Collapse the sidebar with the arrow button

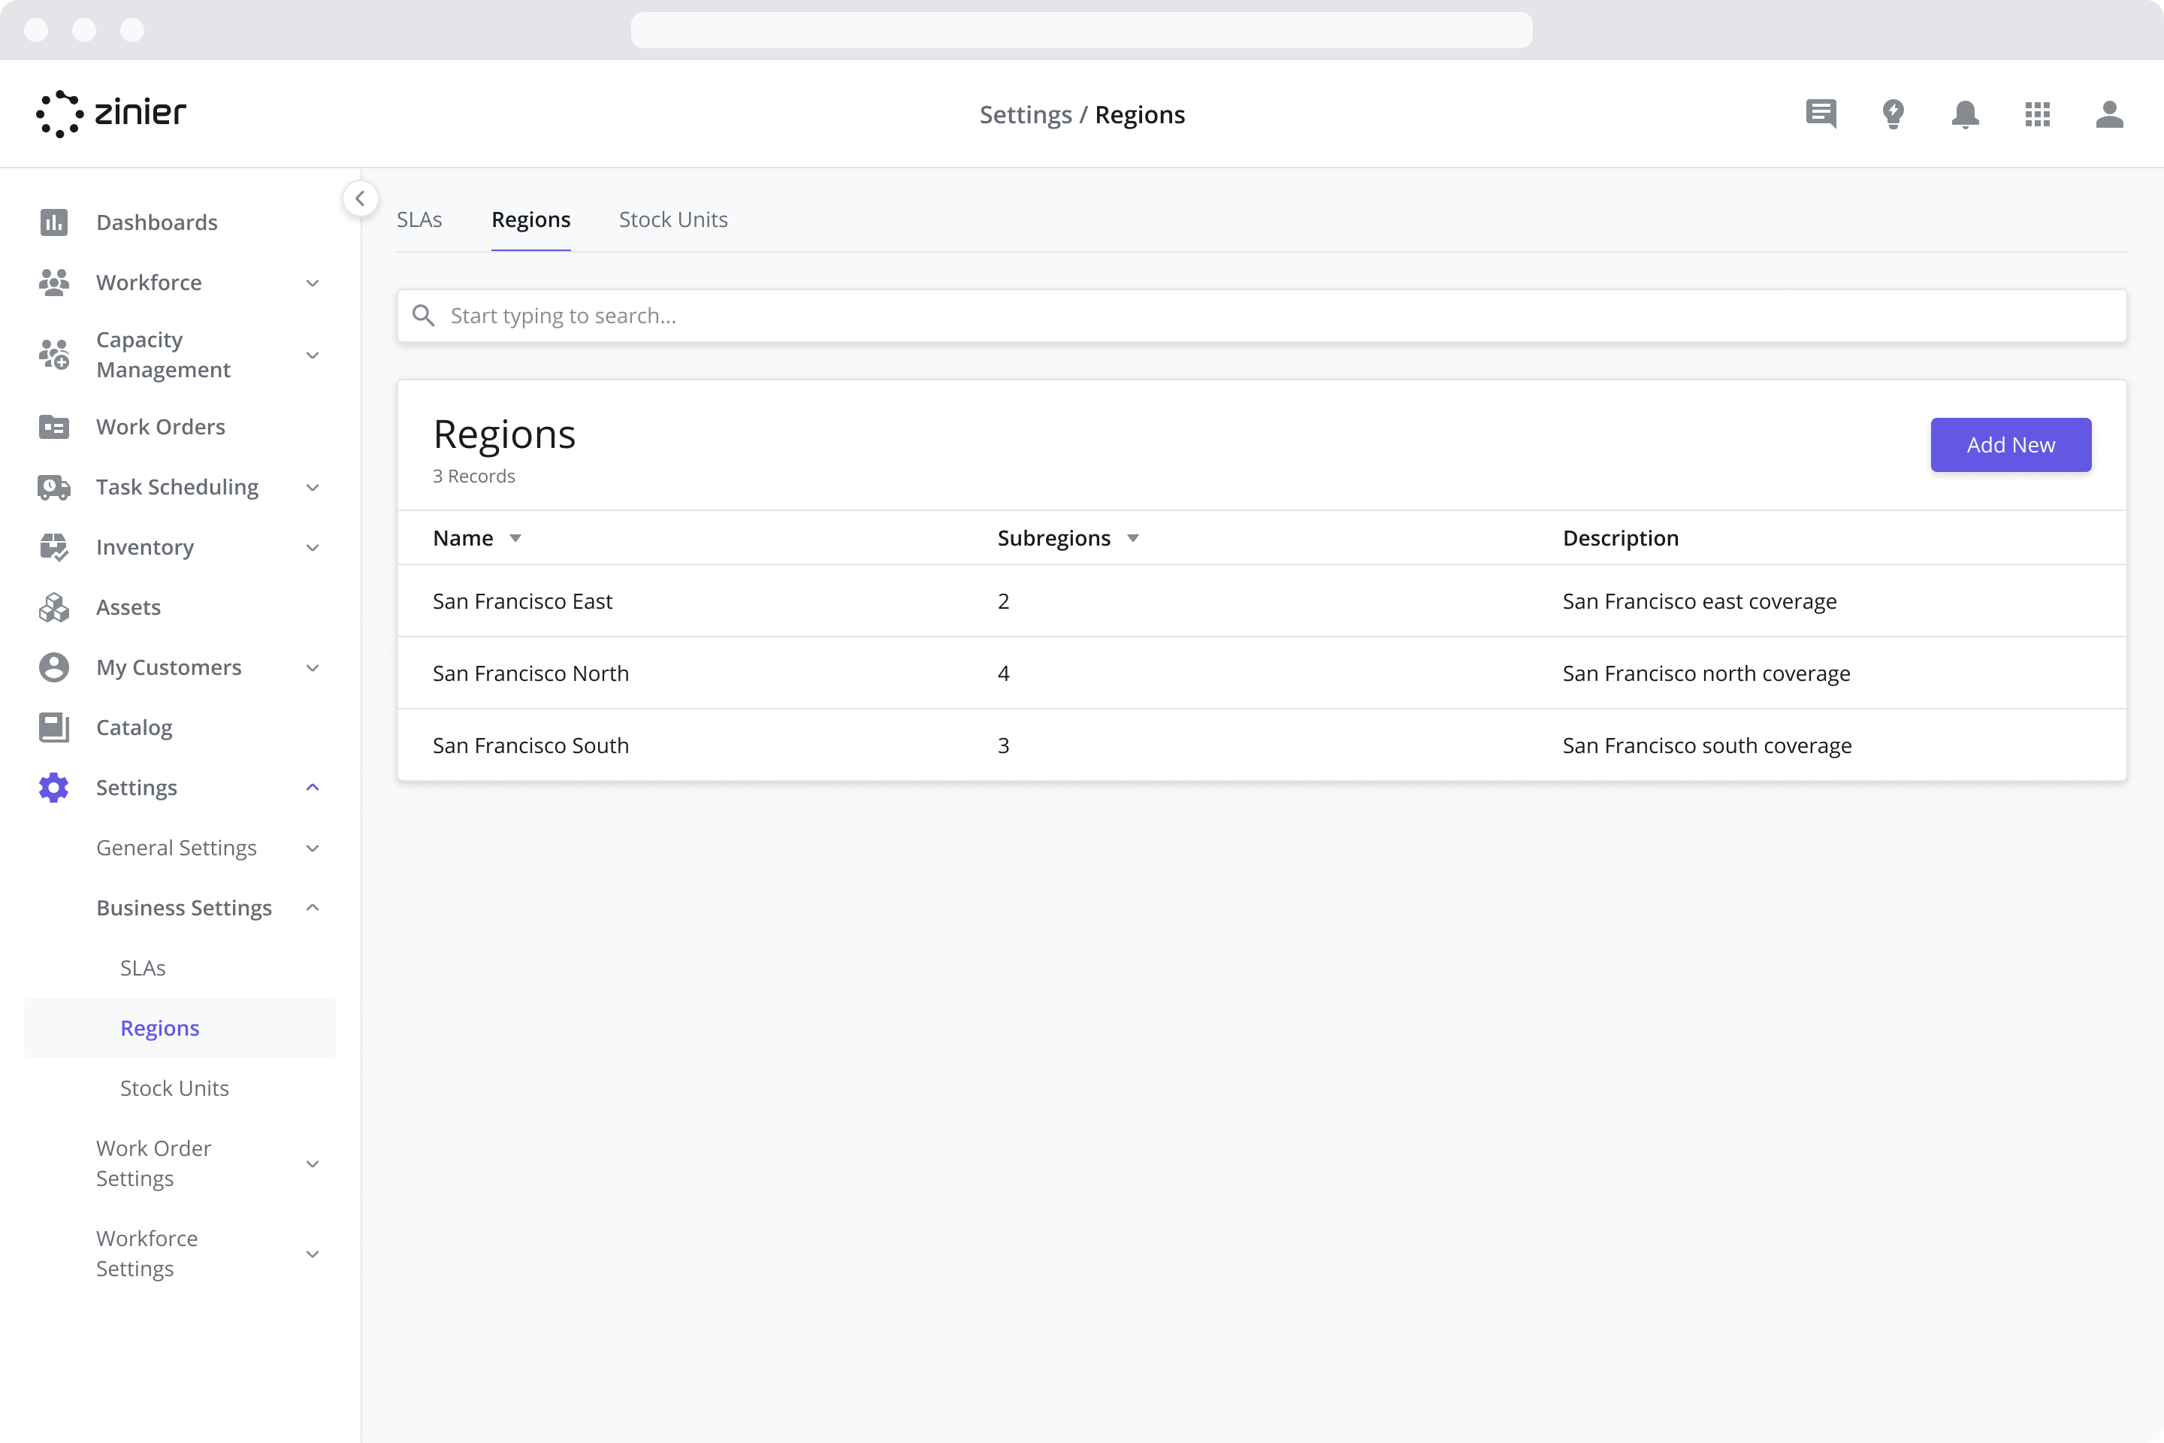(x=360, y=198)
